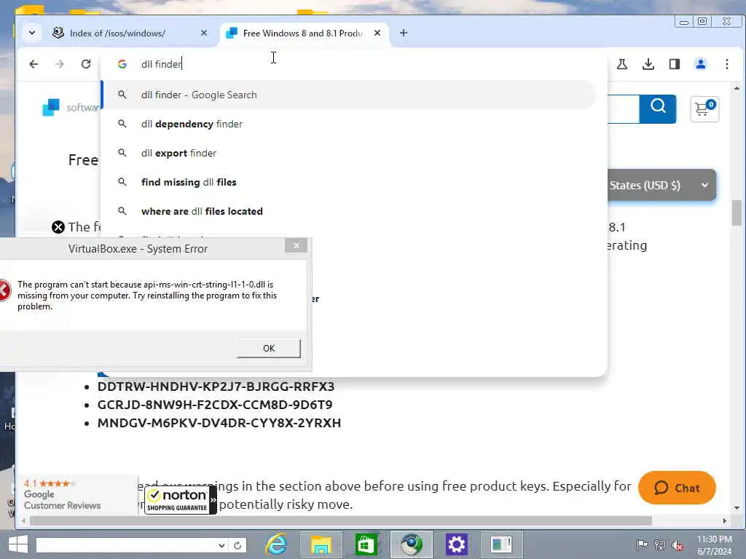Viewport: 746px width, 559px height.
Task: Expand the taskbar address dropdown arrow
Action: point(221,545)
